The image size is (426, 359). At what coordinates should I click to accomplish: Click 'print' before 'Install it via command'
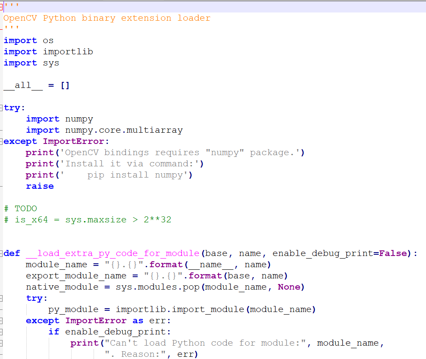pos(40,164)
